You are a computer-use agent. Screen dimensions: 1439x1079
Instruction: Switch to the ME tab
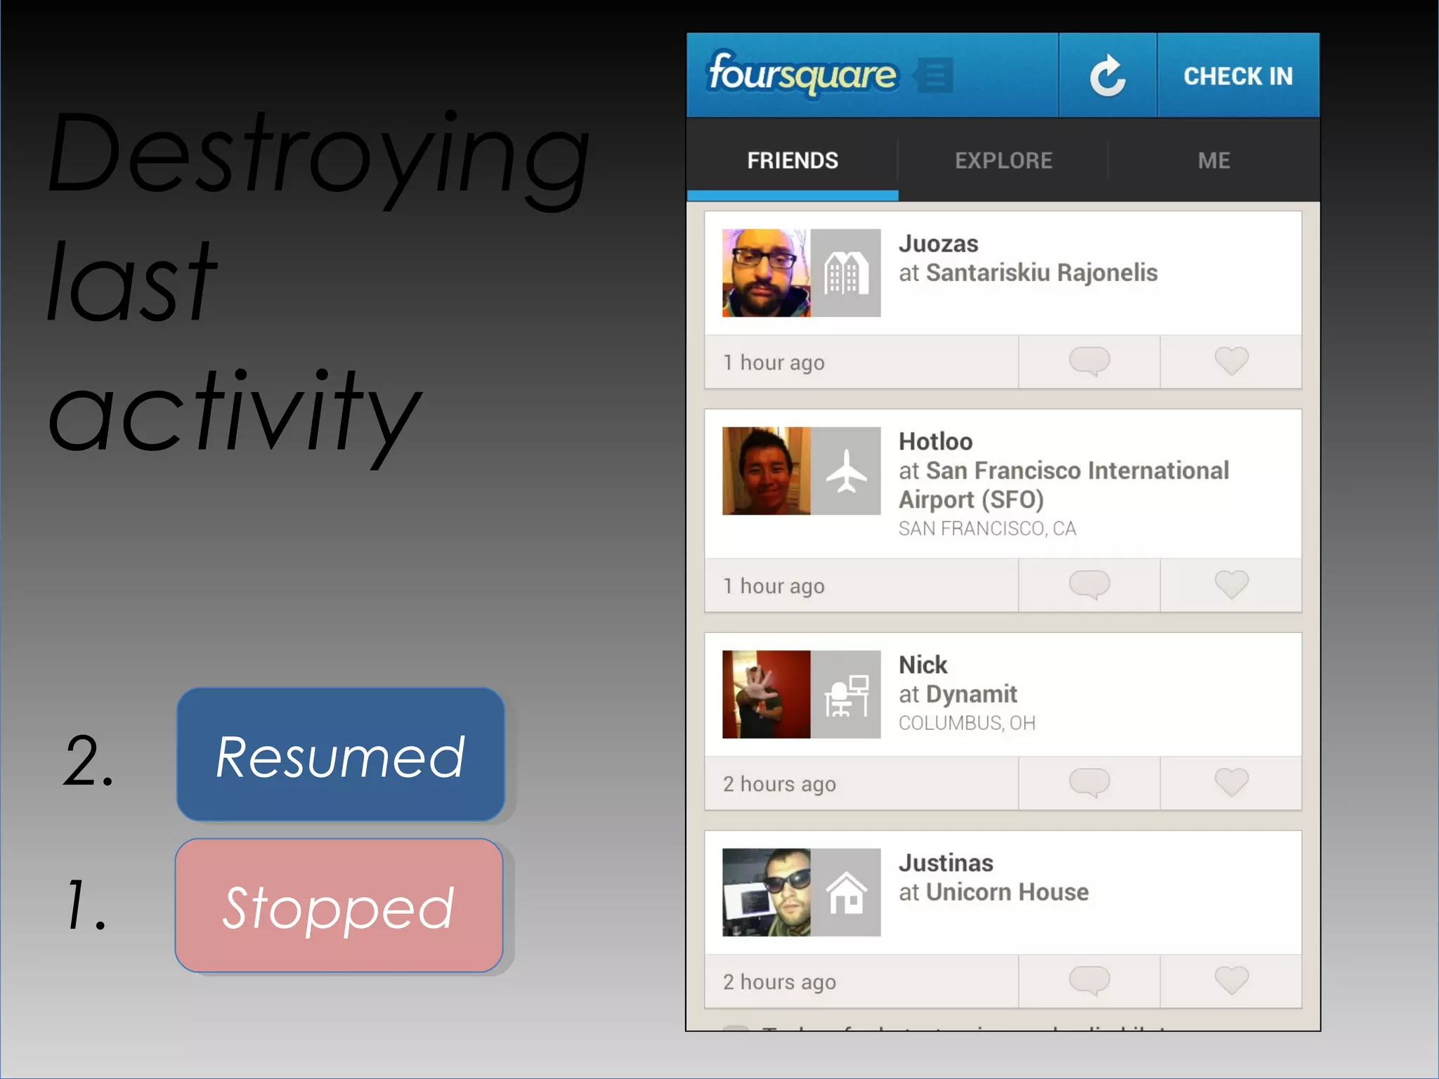point(1213,161)
